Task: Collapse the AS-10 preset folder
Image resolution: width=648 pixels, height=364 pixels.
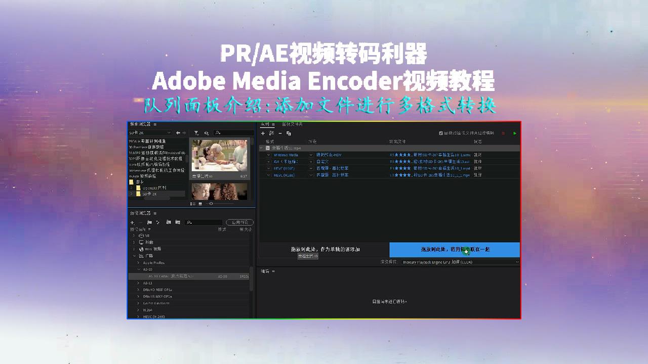Action: pyautogui.click(x=139, y=269)
